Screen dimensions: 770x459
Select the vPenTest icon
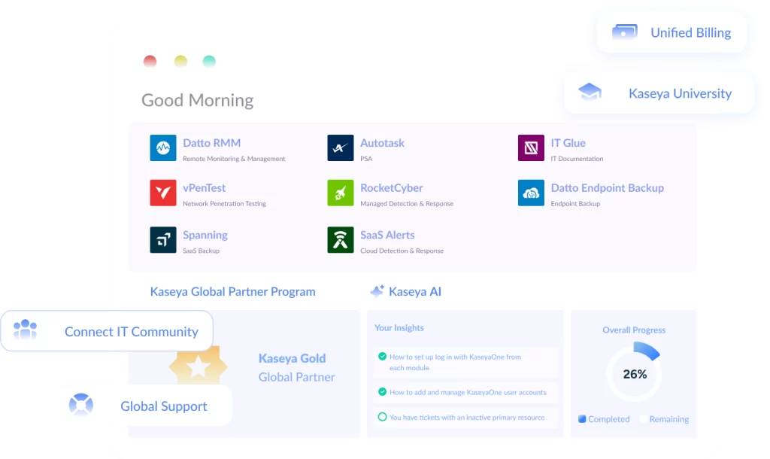163,193
